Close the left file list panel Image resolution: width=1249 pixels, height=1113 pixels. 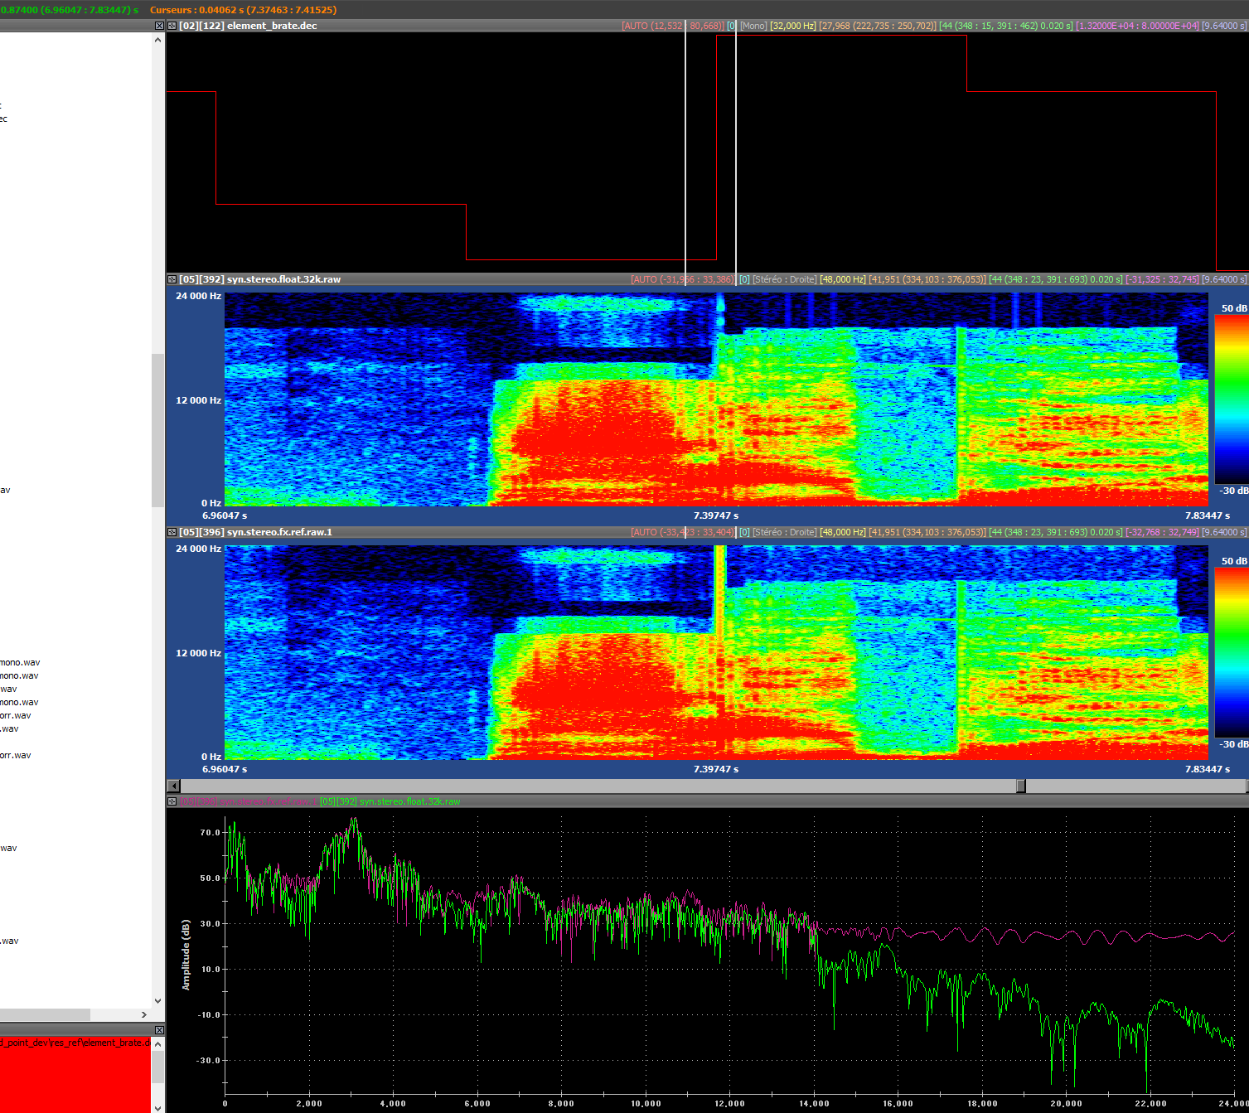coord(159,26)
